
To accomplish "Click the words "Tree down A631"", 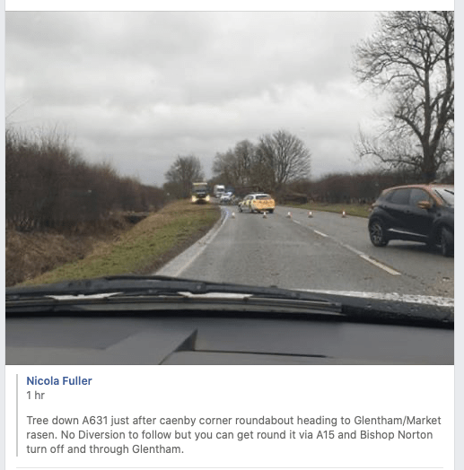I will click(67, 421).
